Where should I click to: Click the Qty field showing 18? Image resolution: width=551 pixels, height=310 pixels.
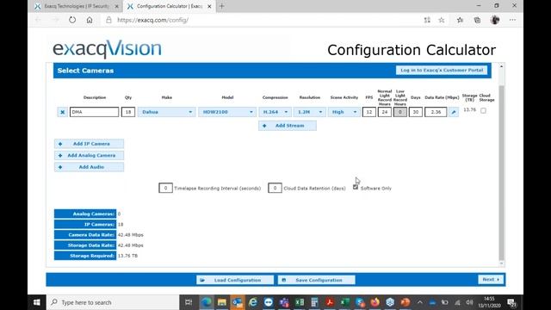pos(128,112)
